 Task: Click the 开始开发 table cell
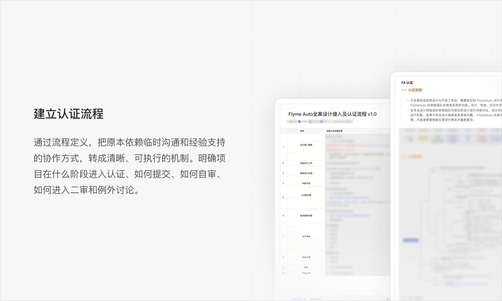point(306,184)
